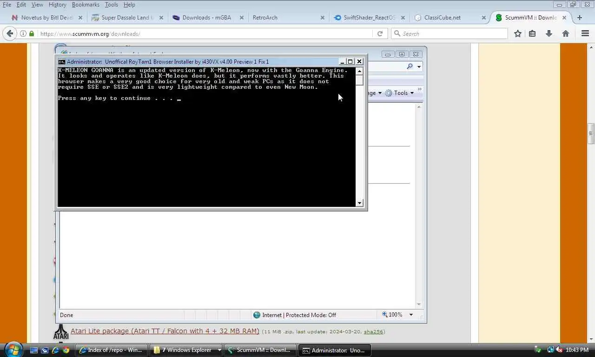Open the Windows Start menu orb
This screenshot has height=357, width=595.
pos(13,350)
